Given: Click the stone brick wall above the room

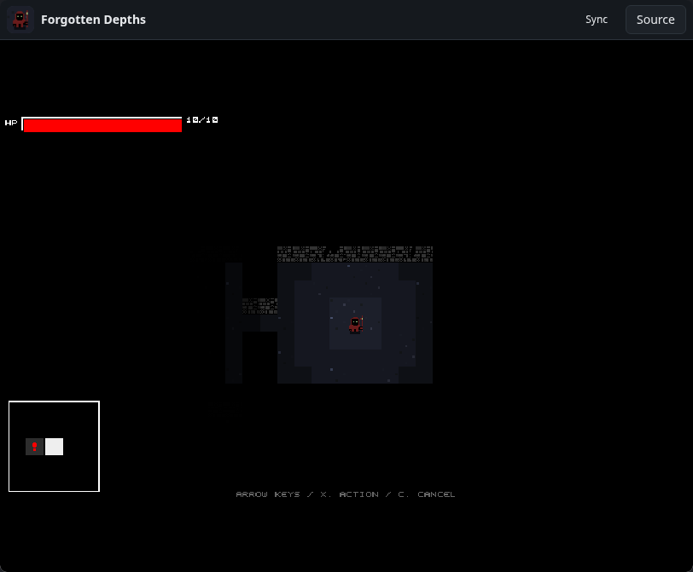Looking at the screenshot, I should point(355,254).
